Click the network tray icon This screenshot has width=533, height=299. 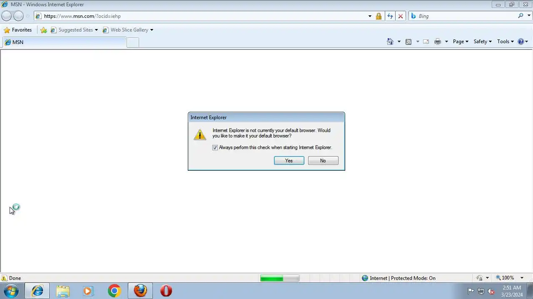481,291
